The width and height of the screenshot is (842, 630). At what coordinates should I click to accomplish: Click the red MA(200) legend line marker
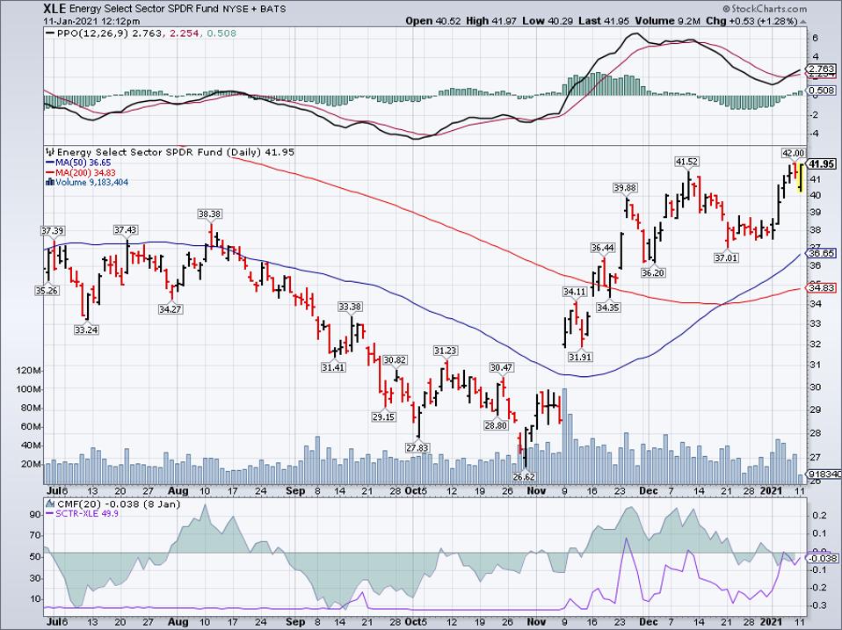click(50, 173)
